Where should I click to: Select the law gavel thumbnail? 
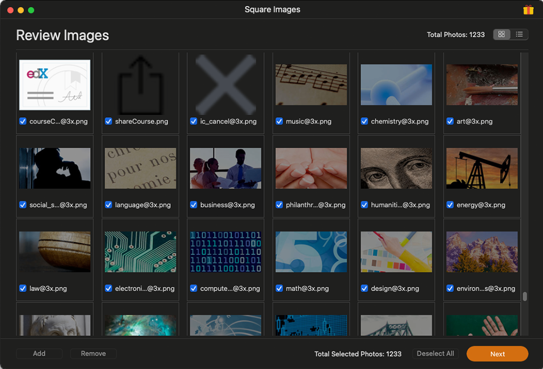point(55,252)
